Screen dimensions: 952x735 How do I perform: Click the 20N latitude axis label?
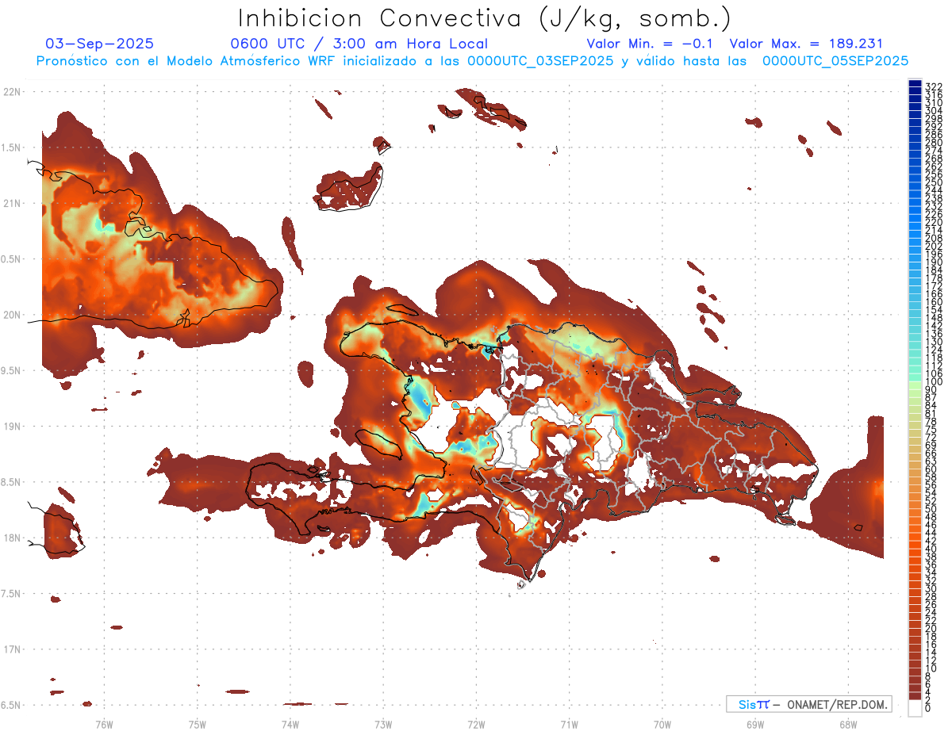coord(11,315)
